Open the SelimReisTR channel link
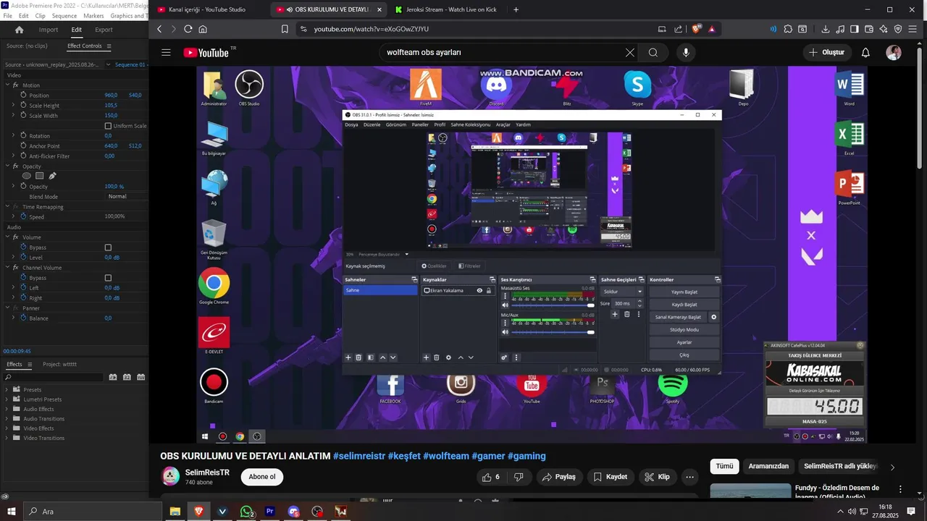Screen dimensions: 927x521 [207, 473]
